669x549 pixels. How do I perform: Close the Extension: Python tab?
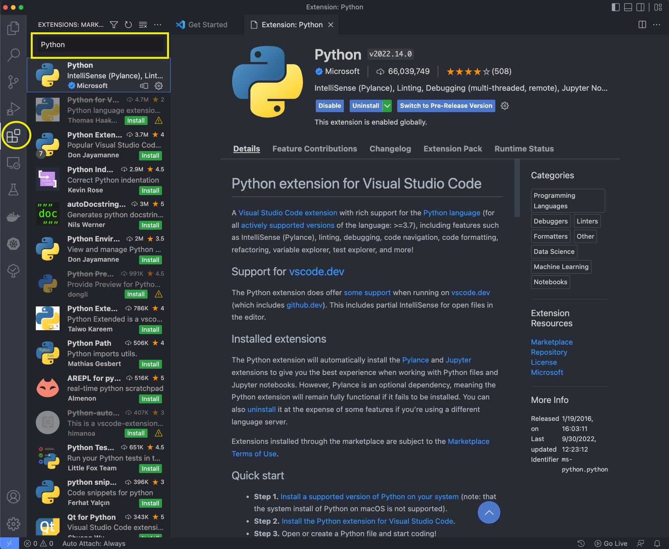[x=331, y=25]
